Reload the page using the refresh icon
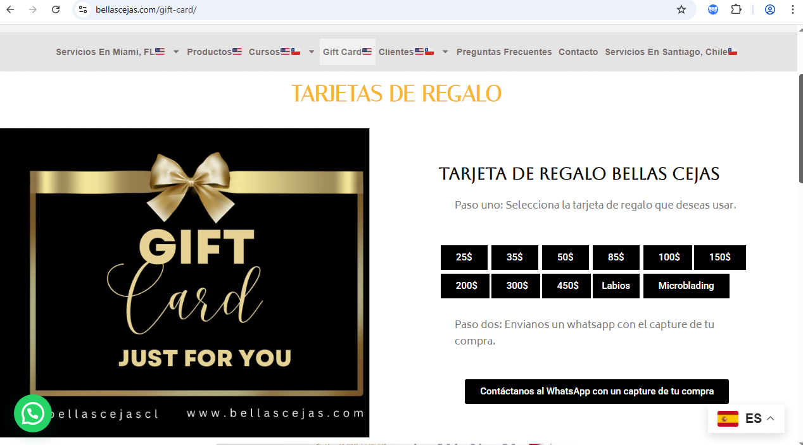Image resolution: width=803 pixels, height=445 pixels. 56,9
